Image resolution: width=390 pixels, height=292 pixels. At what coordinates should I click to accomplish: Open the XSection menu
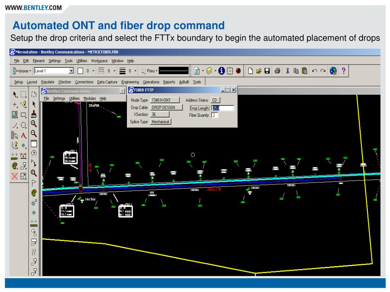pyautogui.click(x=65, y=82)
